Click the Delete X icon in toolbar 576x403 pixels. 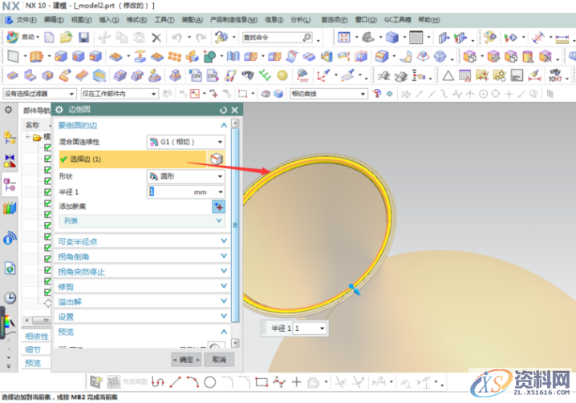156,37
